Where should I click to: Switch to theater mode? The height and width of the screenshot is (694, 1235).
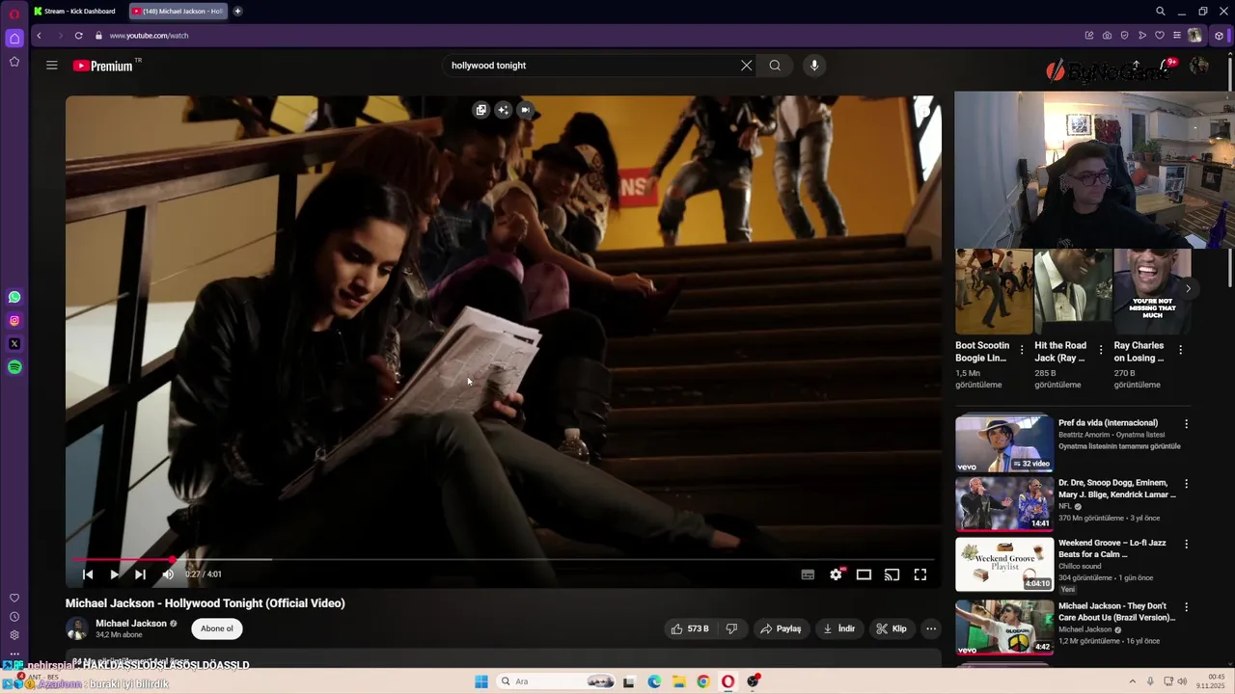(x=864, y=574)
